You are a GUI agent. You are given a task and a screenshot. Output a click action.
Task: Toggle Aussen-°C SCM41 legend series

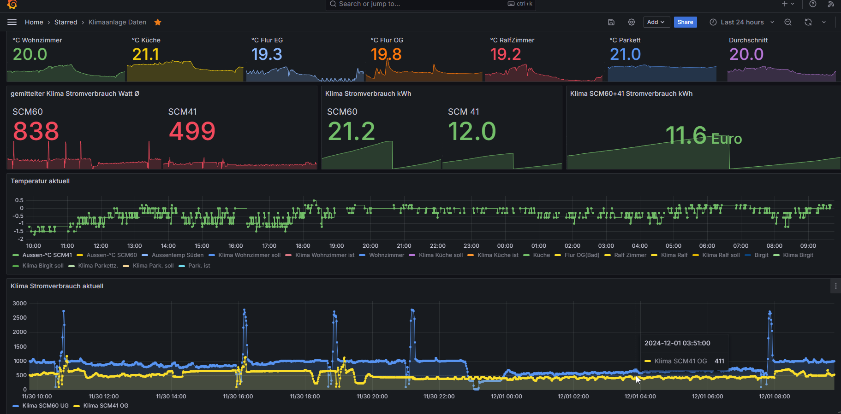(47, 255)
